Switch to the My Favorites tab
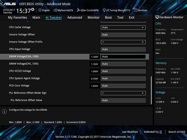 point(18,18)
